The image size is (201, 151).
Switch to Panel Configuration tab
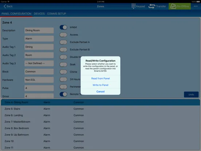click(x=16, y=13)
